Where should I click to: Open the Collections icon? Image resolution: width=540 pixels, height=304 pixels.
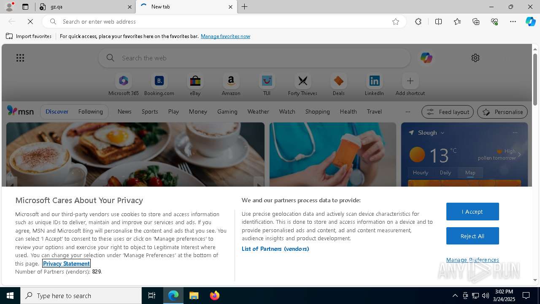476,22
